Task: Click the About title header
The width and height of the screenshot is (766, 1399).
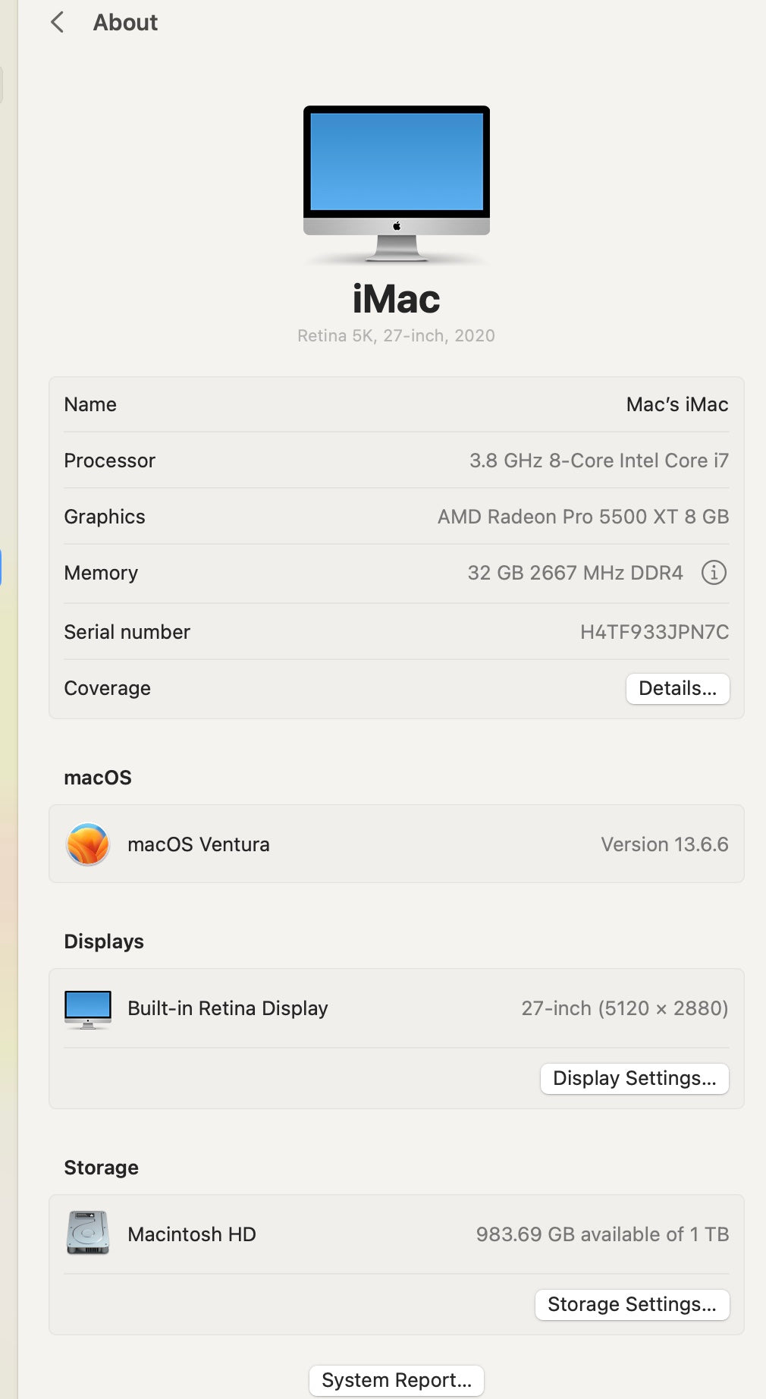Action: [x=125, y=23]
